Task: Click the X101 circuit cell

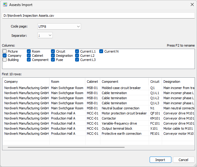Action: 155,128
